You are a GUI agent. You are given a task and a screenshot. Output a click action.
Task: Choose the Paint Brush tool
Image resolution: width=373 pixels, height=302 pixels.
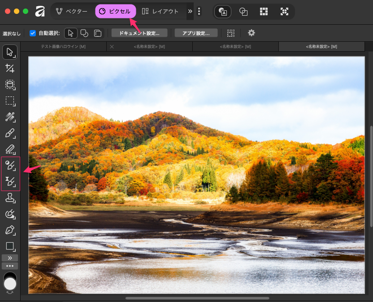[10, 133]
